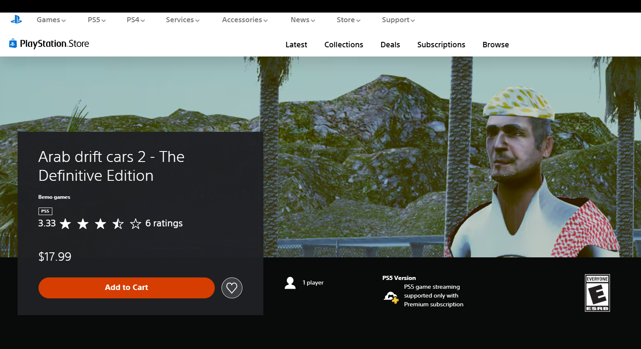Click the 1 player label

(x=313, y=283)
